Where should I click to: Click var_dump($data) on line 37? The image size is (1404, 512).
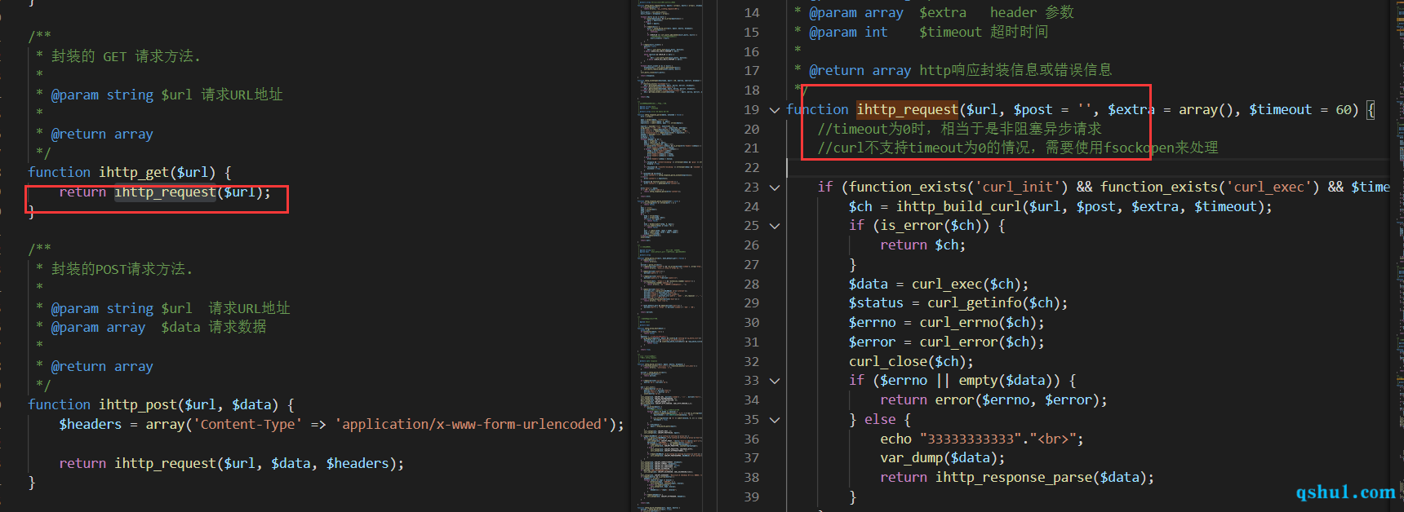[939, 458]
